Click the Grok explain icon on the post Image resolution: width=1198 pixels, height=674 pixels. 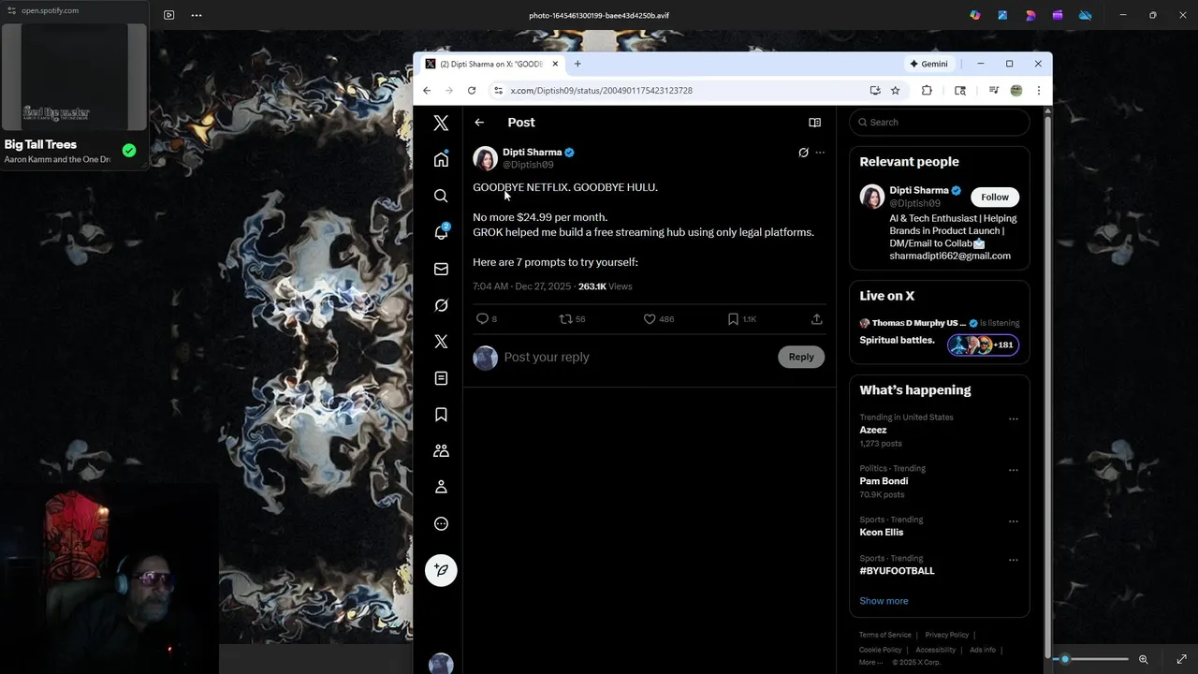(803, 153)
